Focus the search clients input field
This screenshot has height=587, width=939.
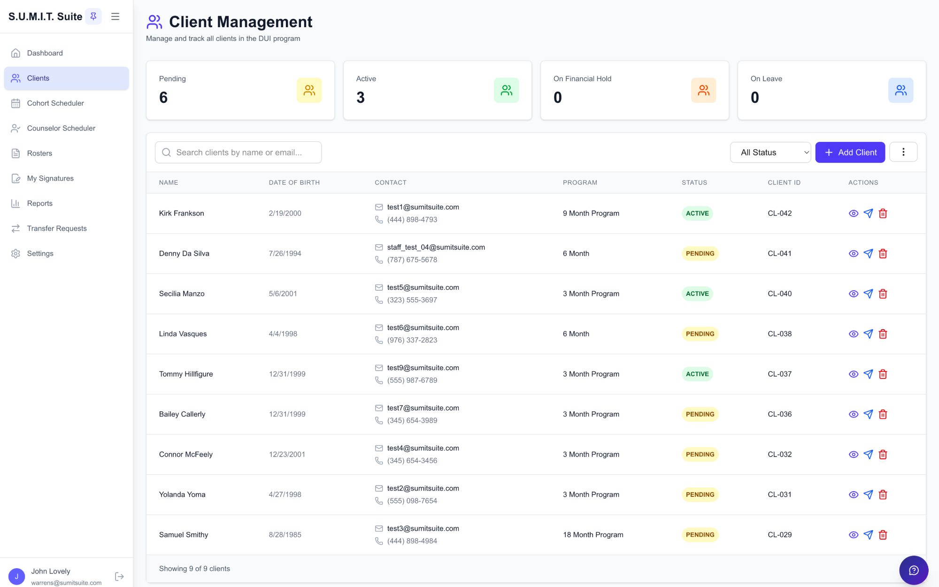(239, 153)
